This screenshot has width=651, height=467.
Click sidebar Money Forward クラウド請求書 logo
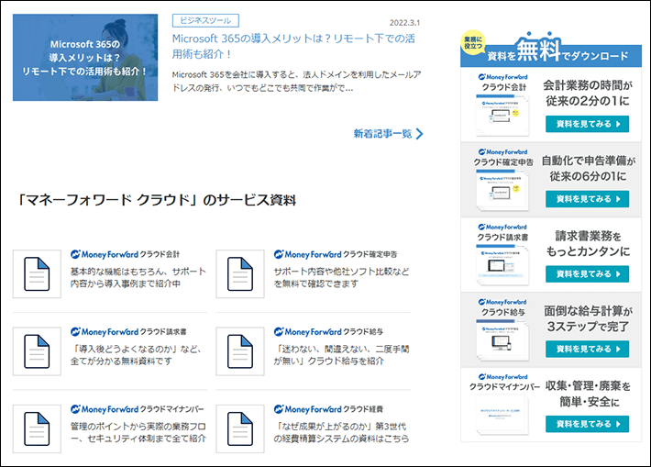coord(502,232)
